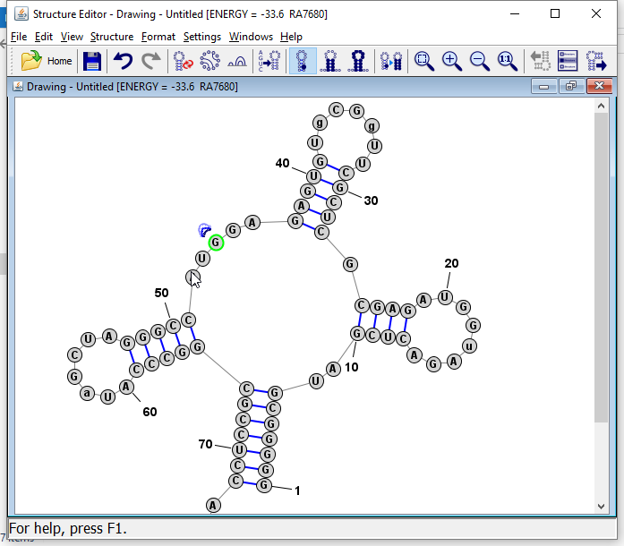Select the bold hairpin on baseline icon
Viewport: 624px width, 546px height.
(x=358, y=61)
